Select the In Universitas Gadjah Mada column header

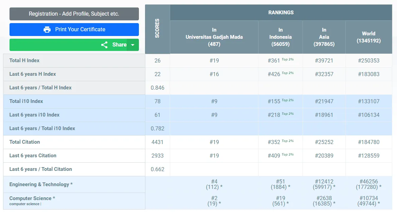coord(214,37)
